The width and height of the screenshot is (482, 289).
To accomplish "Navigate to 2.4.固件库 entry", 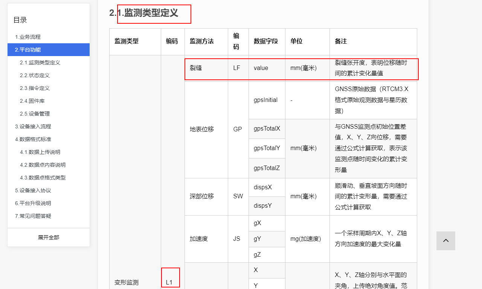I will (32, 101).
